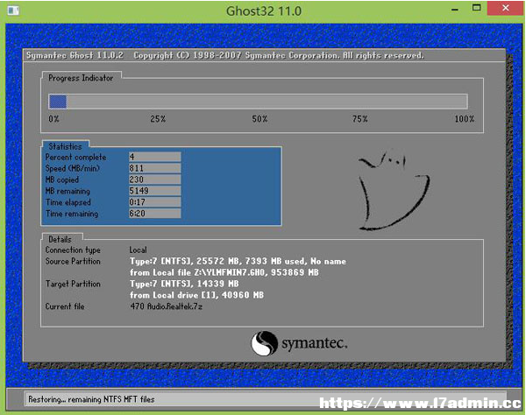Click the Ghost mascot drawing

point(394,191)
